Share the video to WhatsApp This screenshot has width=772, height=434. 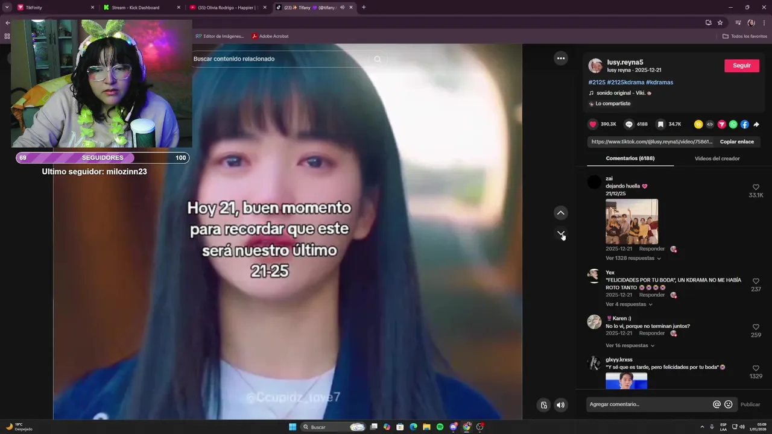(x=733, y=124)
